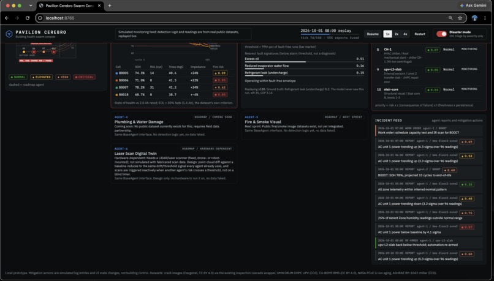Set replay speed to 1x
The width and height of the screenshot is (494, 281).
pos(387,34)
